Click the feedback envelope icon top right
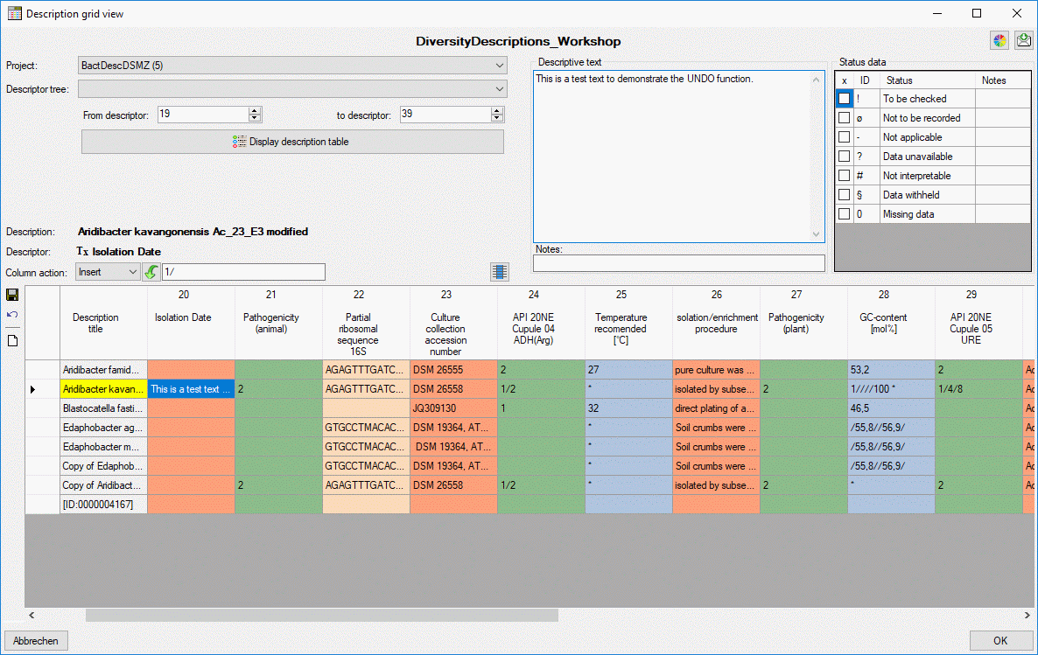 click(1023, 41)
